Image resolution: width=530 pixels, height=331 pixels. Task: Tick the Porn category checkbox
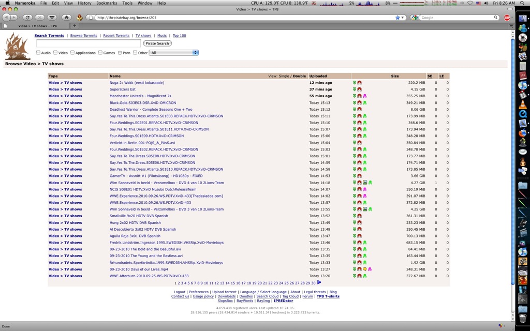click(120, 52)
